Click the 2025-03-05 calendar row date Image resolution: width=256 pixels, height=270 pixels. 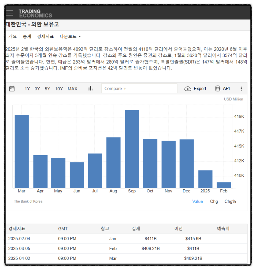coord(19,249)
